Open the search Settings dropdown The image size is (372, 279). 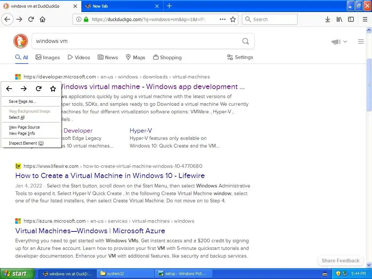pyautogui.click(x=240, y=57)
